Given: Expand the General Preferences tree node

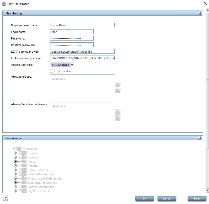Looking at the screenshot, I should pyautogui.click(x=15, y=174).
